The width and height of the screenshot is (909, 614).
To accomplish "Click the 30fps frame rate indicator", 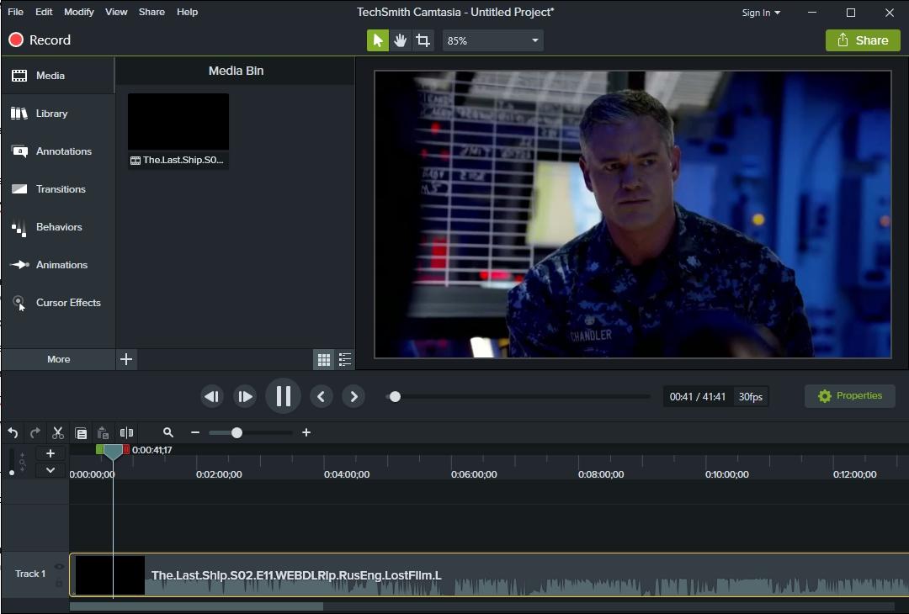I will tap(751, 397).
